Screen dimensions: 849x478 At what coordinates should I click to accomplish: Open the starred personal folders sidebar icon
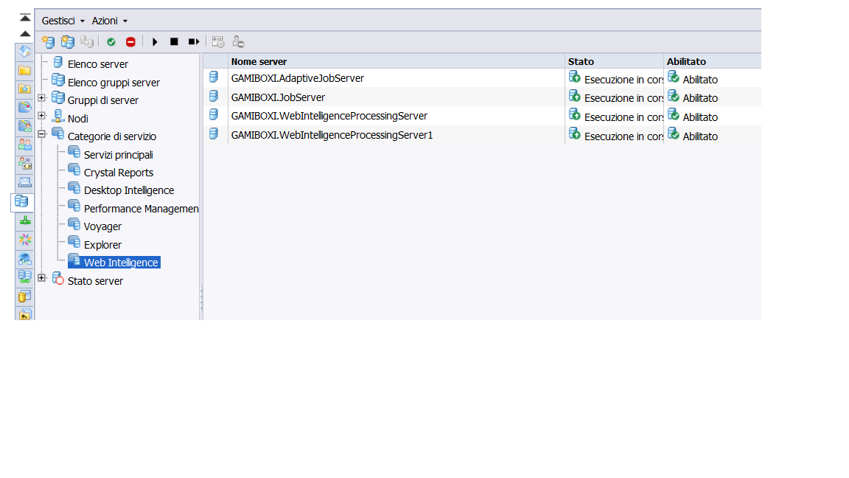25,89
